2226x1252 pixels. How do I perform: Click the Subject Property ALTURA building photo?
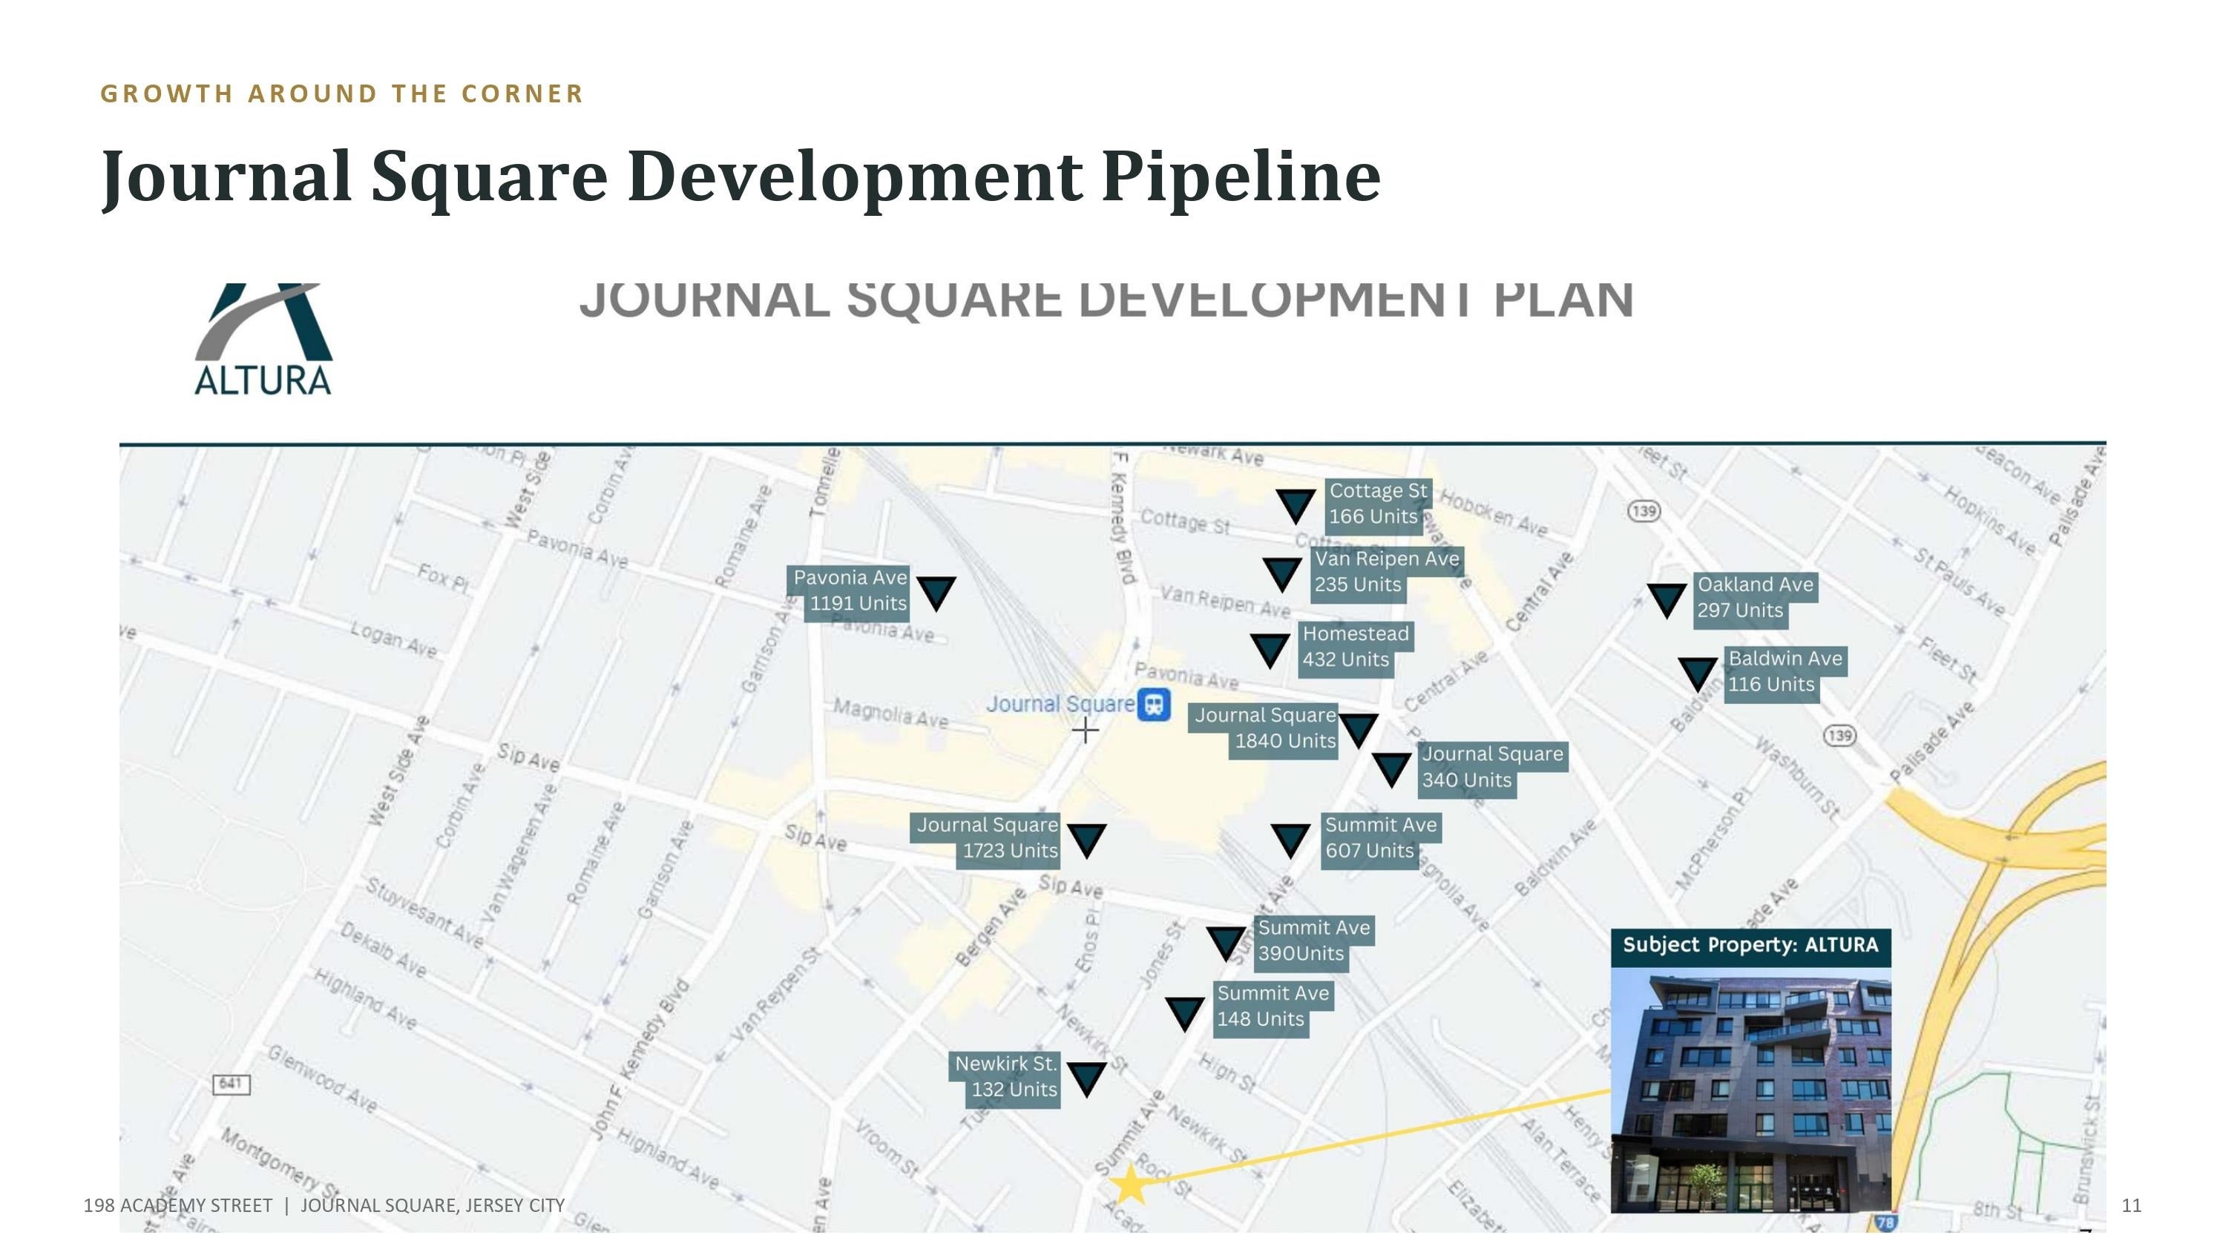1750,1090
